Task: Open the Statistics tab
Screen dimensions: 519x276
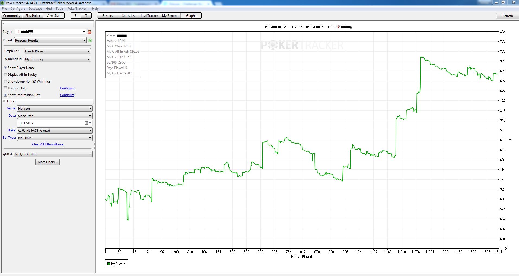Action: pos(128,16)
